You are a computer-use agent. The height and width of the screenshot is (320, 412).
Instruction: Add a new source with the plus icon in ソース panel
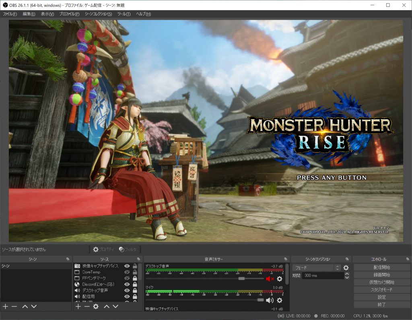coord(78,306)
